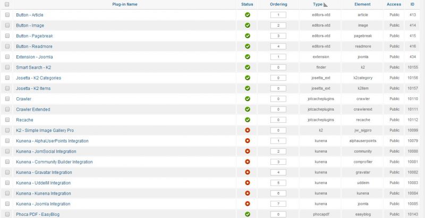Toggle Extension - Joomla status icon
This screenshot has width=425, height=218.
coord(247,57)
